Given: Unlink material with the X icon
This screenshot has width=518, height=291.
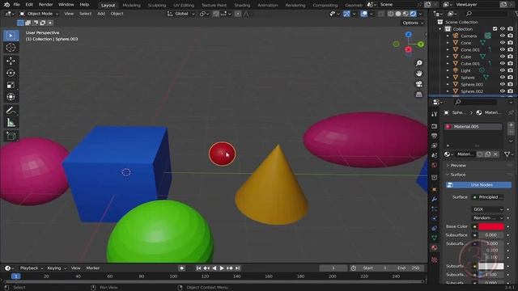Looking at the screenshot, I should coord(495,154).
